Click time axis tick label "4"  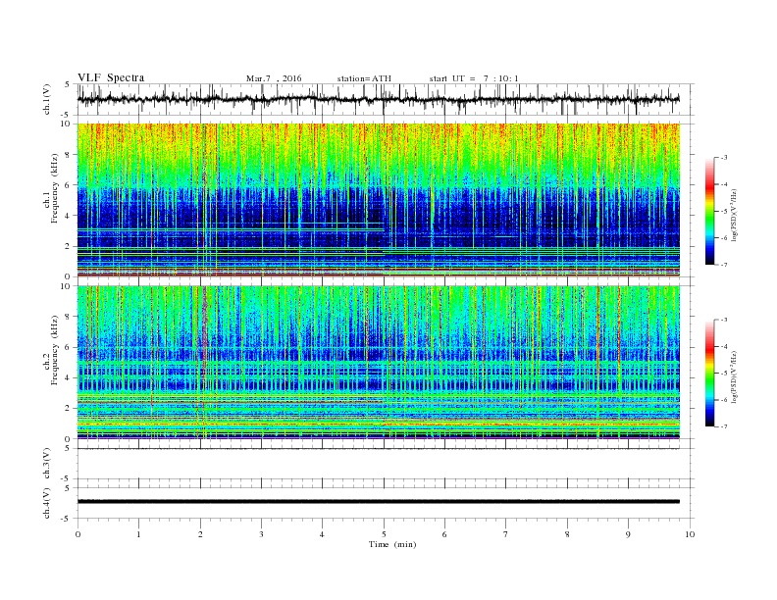(322, 534)
